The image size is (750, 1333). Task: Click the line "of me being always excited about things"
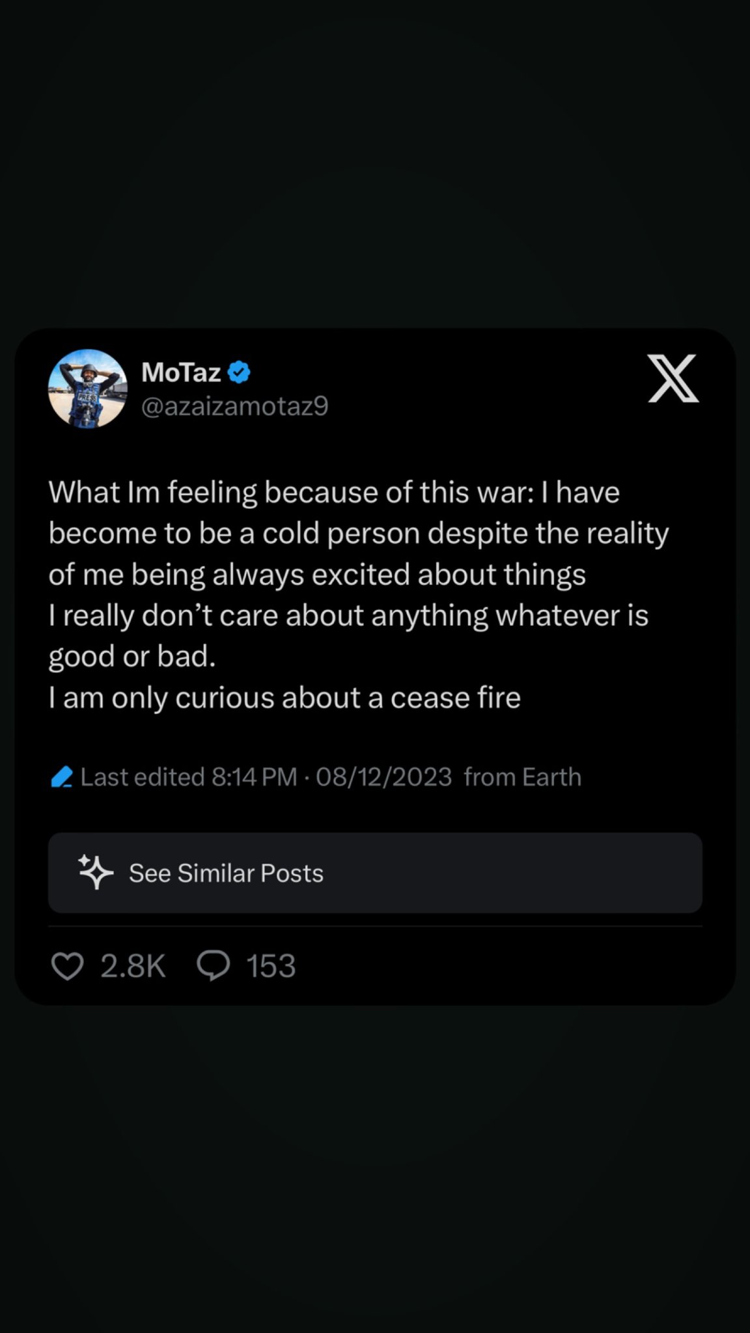point(317,574)
